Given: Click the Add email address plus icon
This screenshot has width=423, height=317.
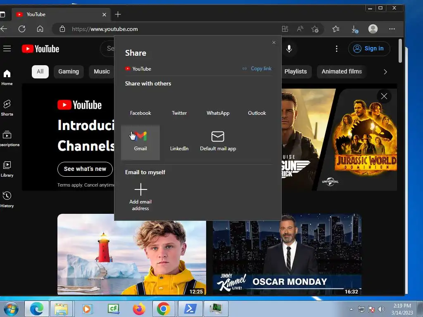Looking at the screenshot, I should pos(140,189).
